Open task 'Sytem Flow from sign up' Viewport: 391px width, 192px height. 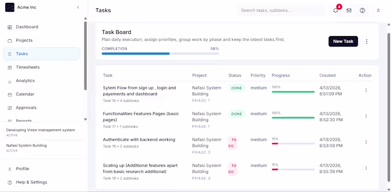[x=139, y=91]
